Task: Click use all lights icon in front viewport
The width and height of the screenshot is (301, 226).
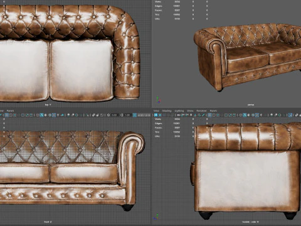Action: click(58, 115)
